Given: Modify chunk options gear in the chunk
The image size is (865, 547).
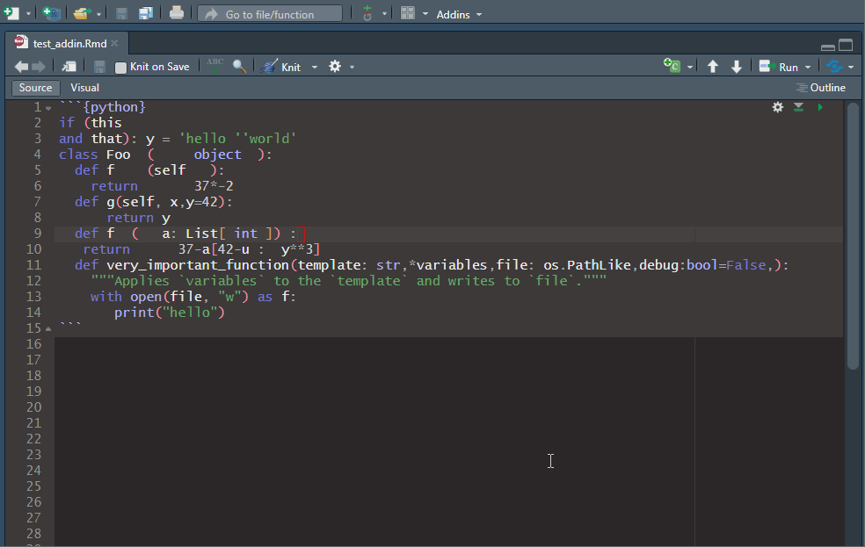Looking at the screenshot, I should 778,107.
